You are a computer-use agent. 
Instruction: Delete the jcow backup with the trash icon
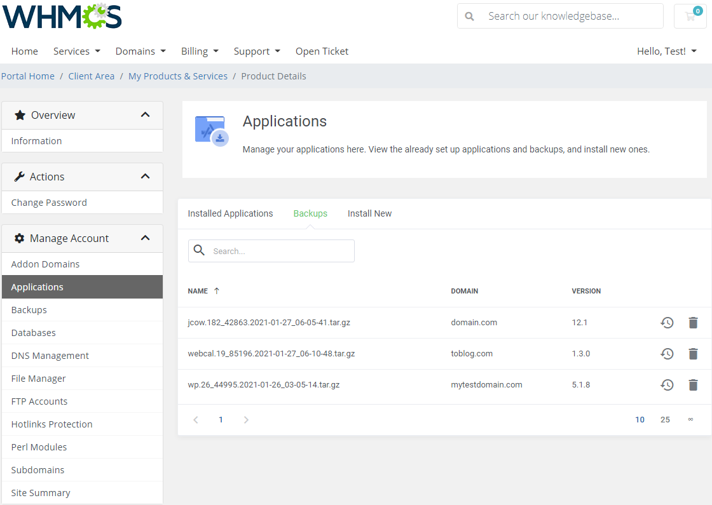[x=693, y=323]
